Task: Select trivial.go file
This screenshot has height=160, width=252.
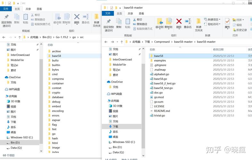Action: coord(159,116)
